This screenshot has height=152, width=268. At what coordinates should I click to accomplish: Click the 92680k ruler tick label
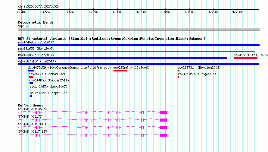[117, 12]
